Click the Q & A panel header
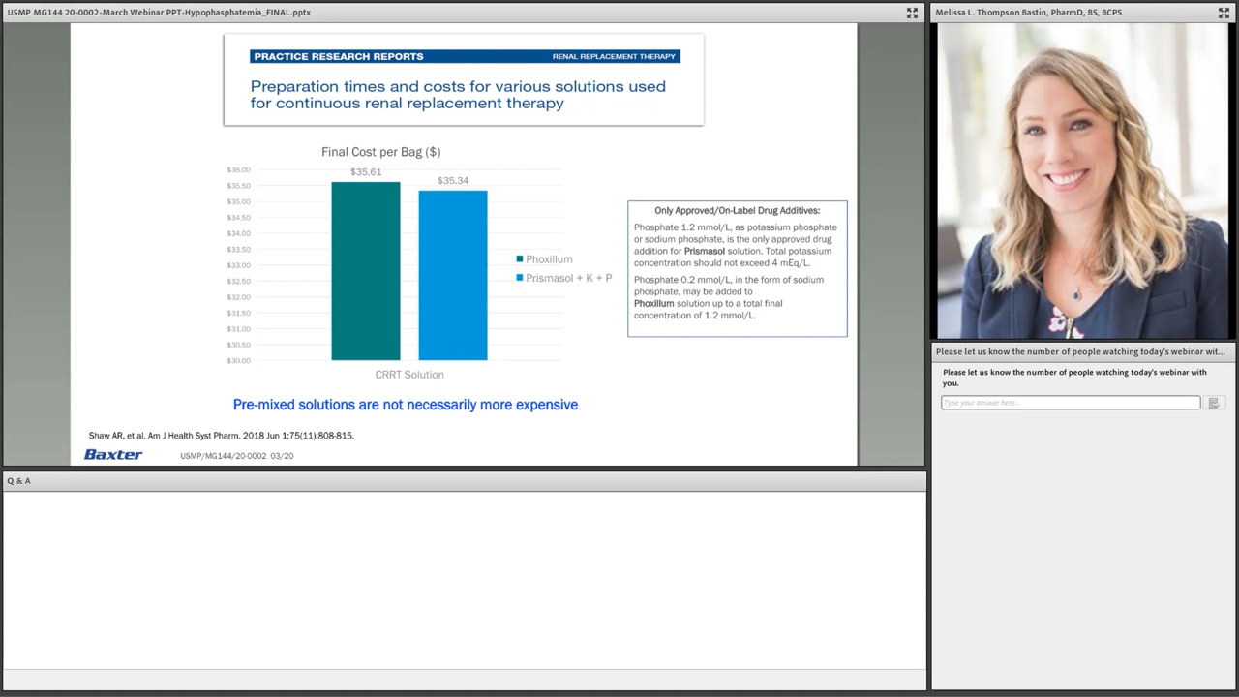The height and width of the screenshot is (697, 1239). pos(465,480)
